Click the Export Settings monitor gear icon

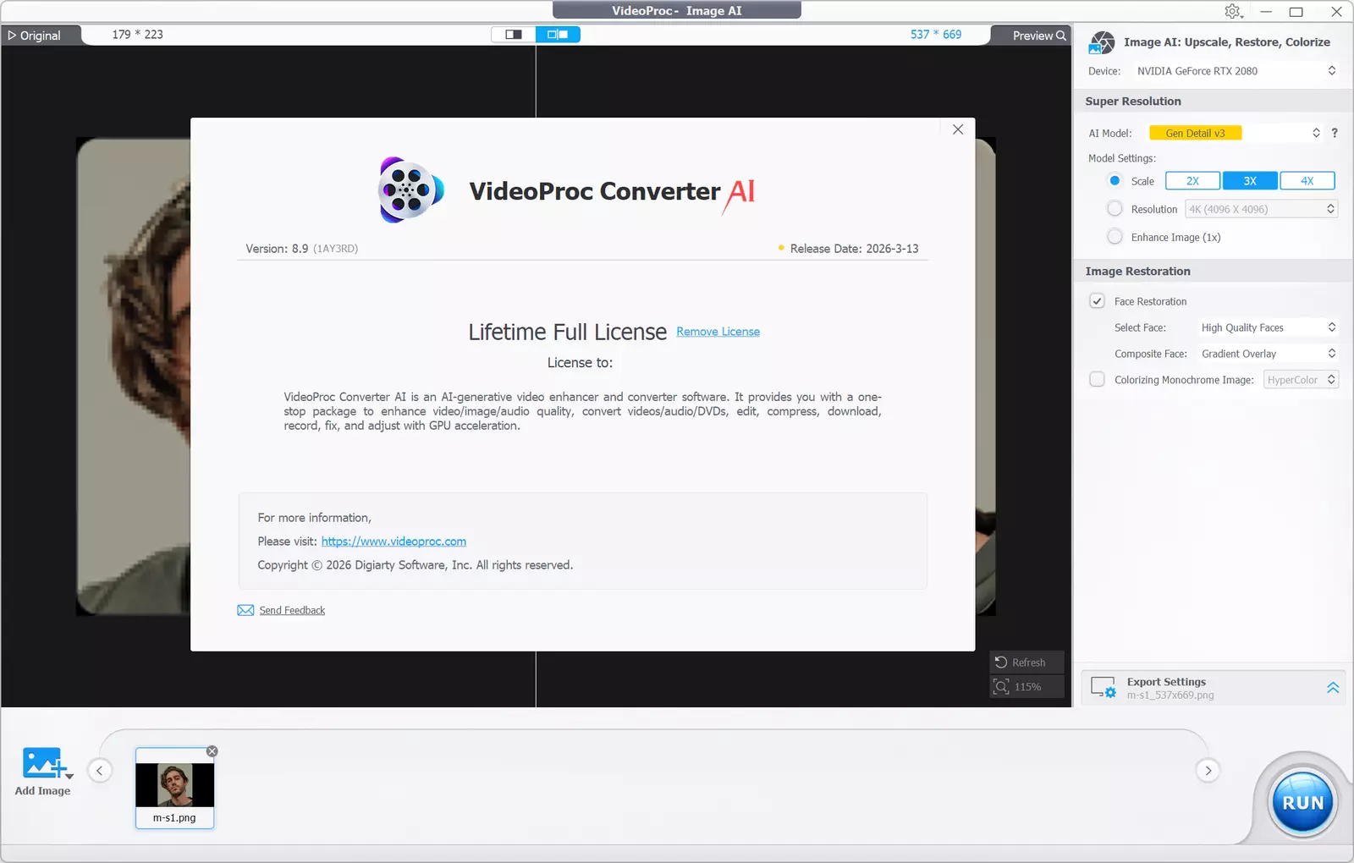point(1104,687)
